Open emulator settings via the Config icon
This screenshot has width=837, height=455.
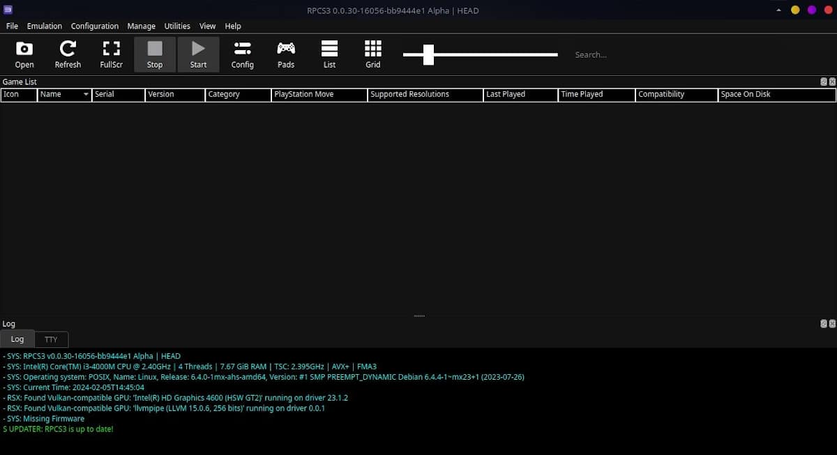click(242, 54)
